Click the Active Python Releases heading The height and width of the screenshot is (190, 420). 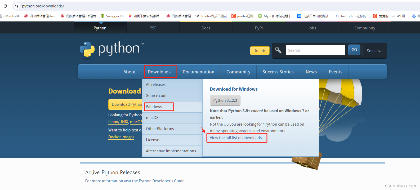pos(113,173)
